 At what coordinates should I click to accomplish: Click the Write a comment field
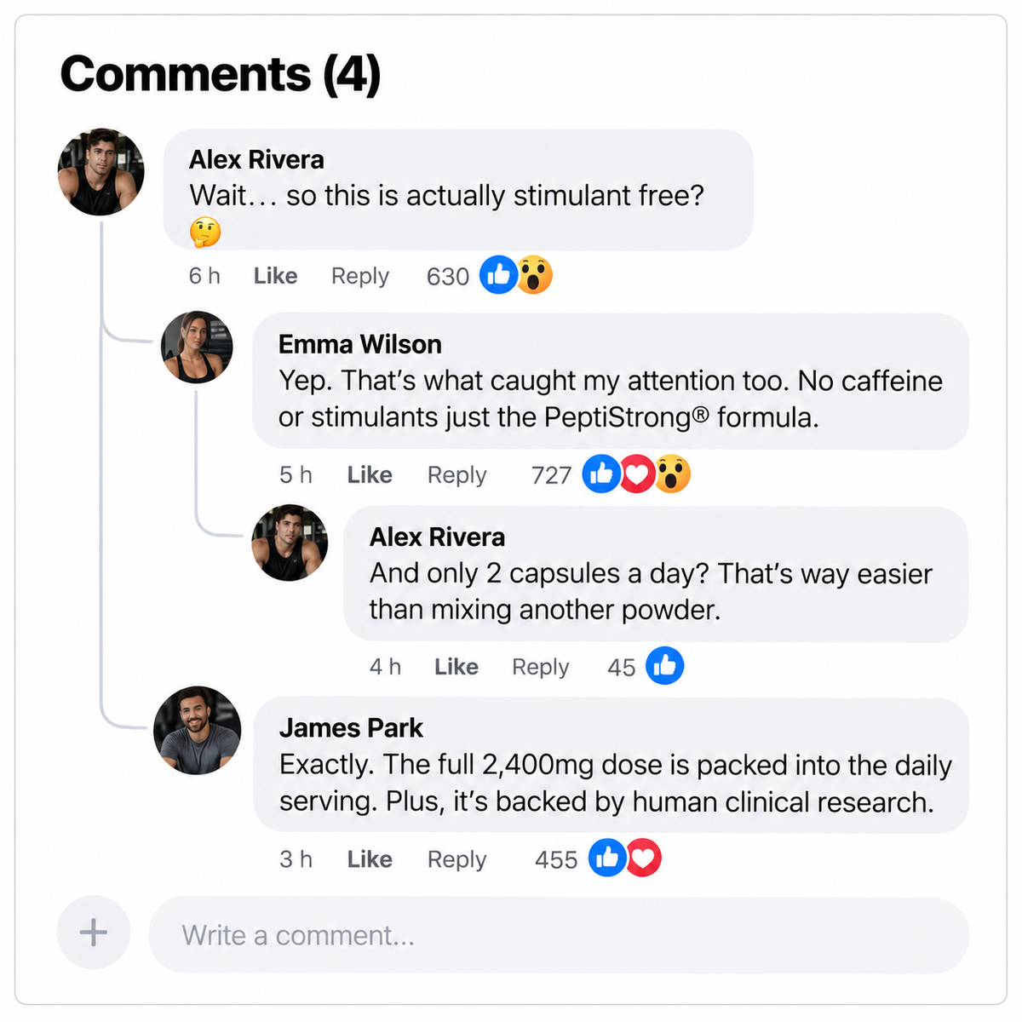559,935
